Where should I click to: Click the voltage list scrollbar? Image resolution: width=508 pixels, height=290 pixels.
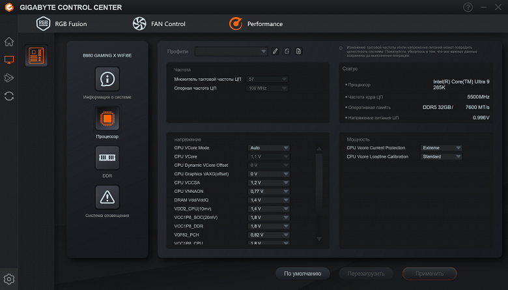pos(319,196)
